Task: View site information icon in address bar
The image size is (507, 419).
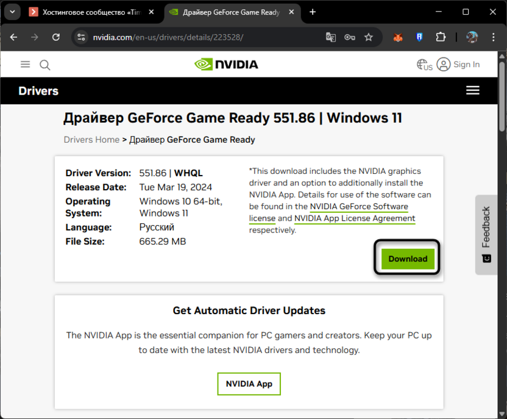Action: (81, 37)
